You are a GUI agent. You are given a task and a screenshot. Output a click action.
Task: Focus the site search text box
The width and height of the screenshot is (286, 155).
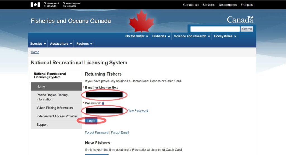(x=215, y=29)
